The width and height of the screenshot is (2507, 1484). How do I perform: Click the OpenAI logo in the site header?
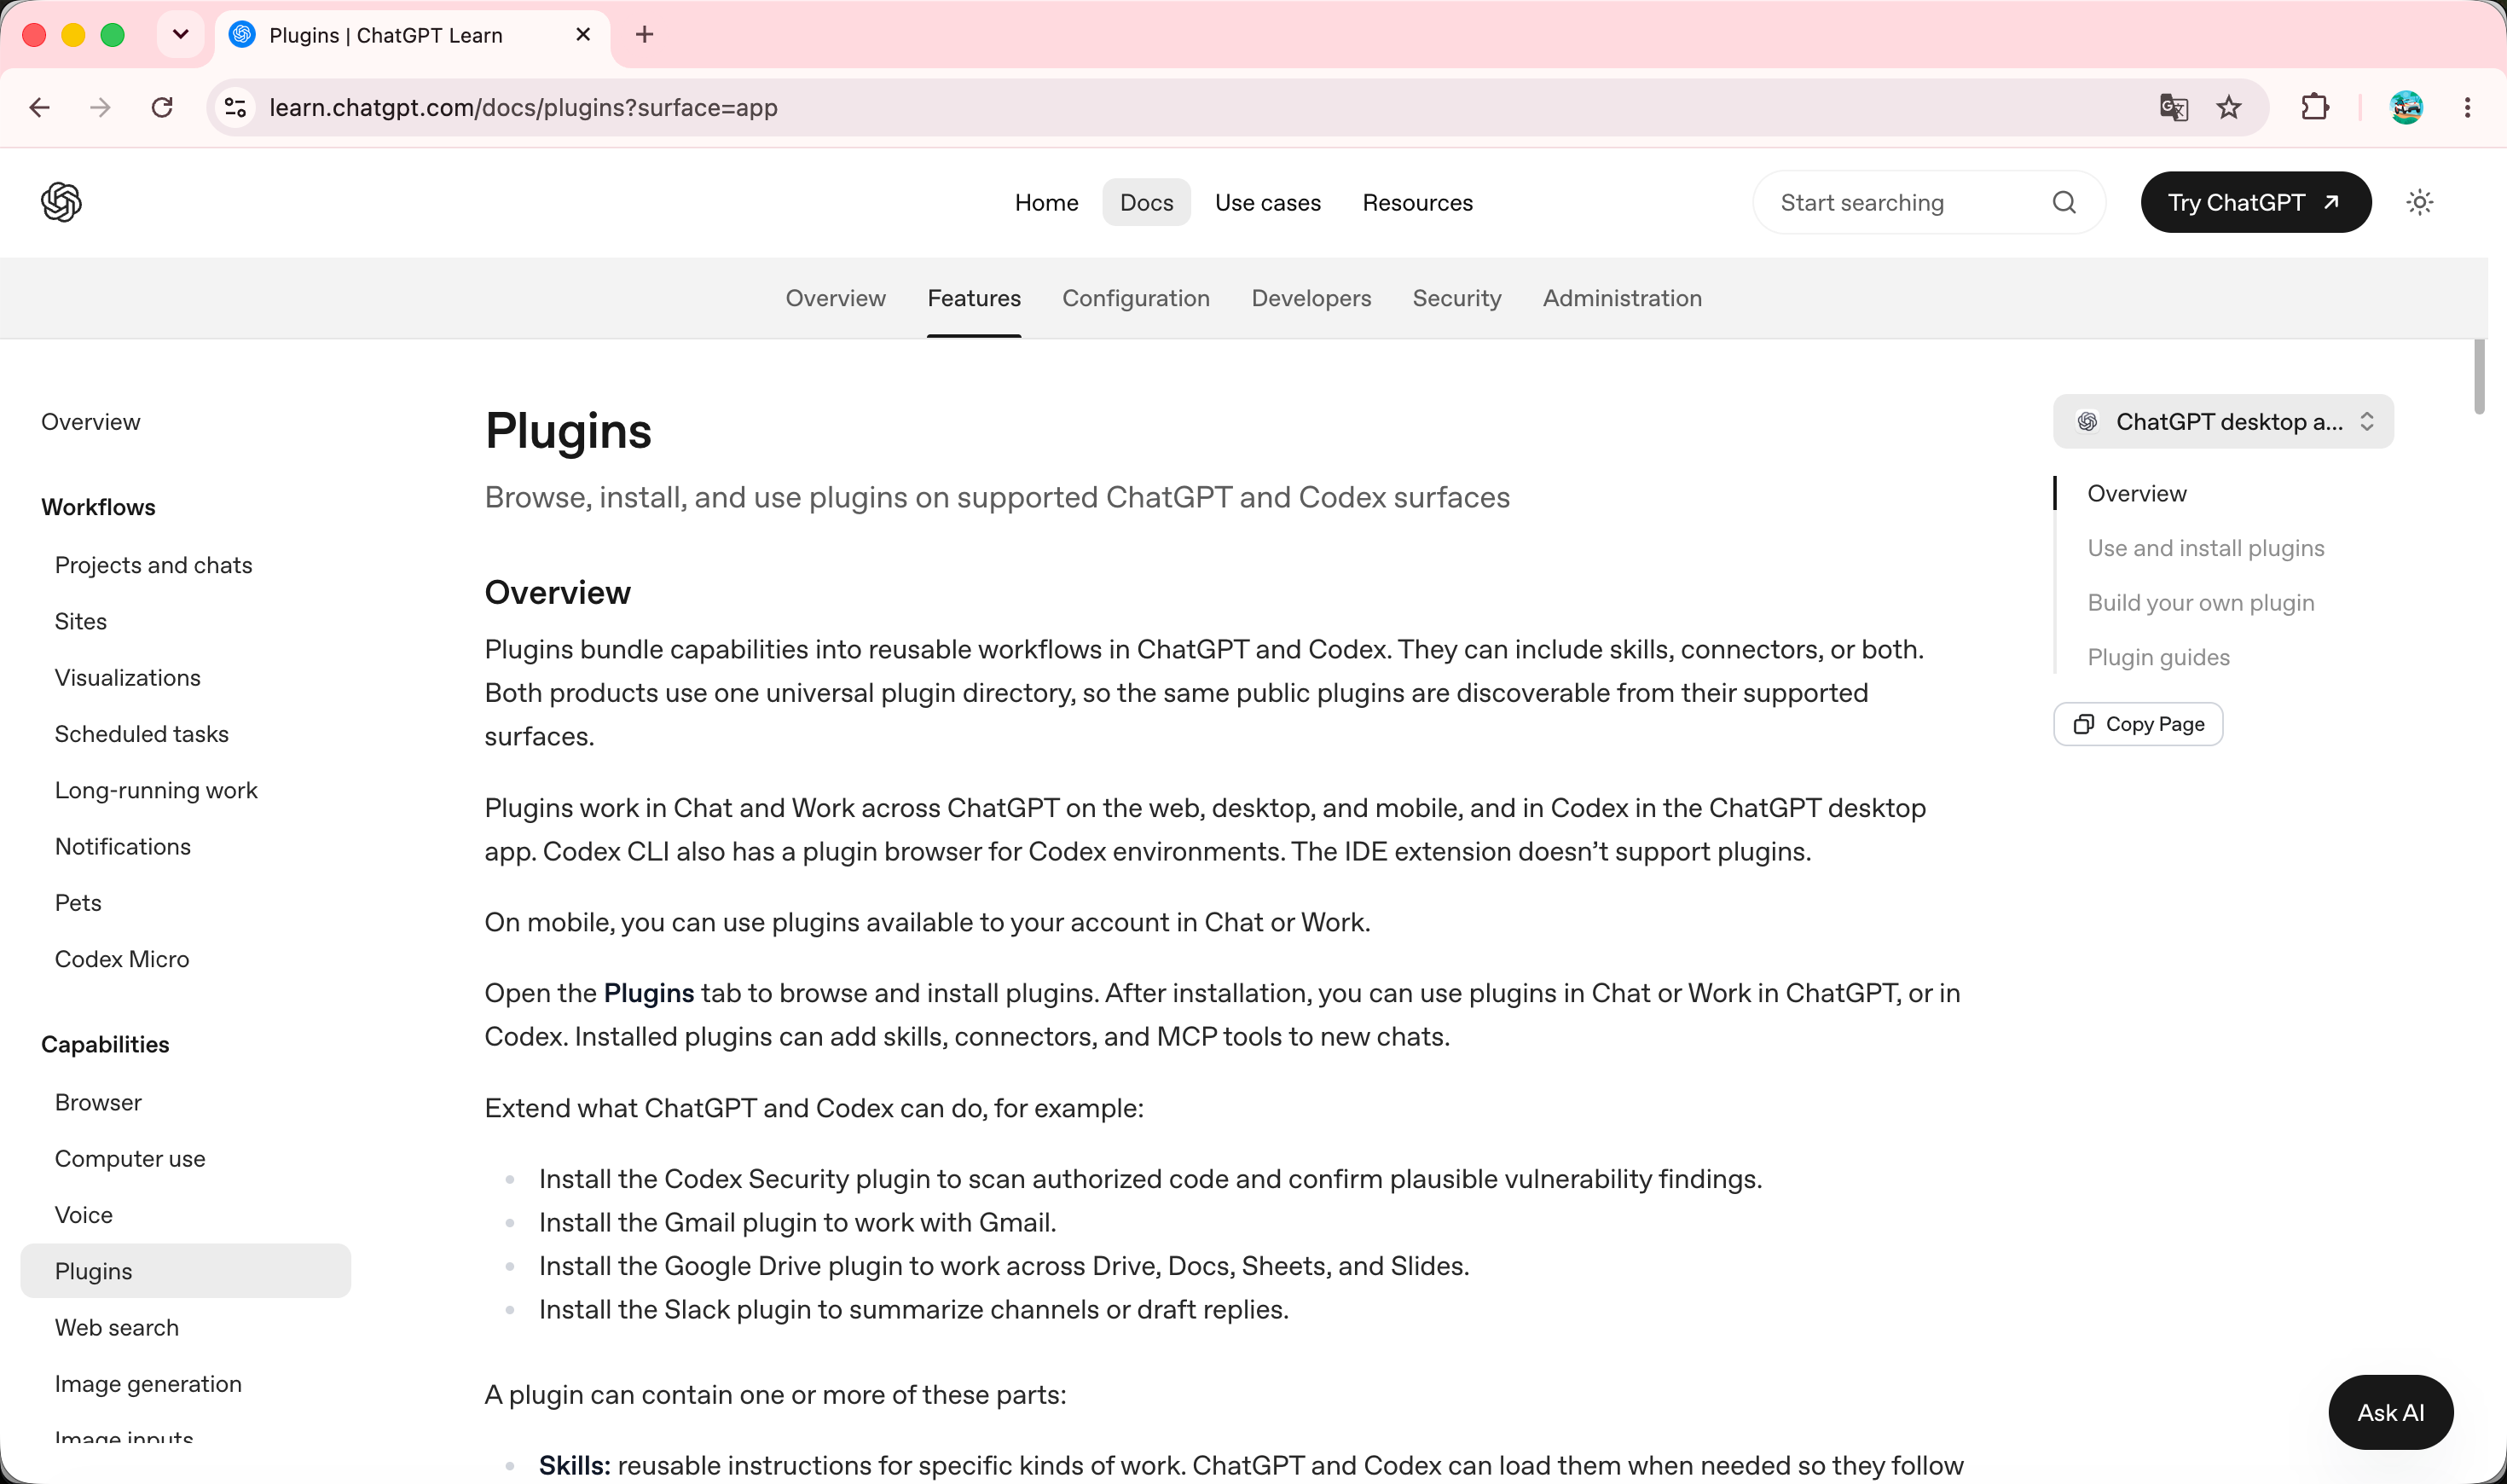(x=61, y=202)
